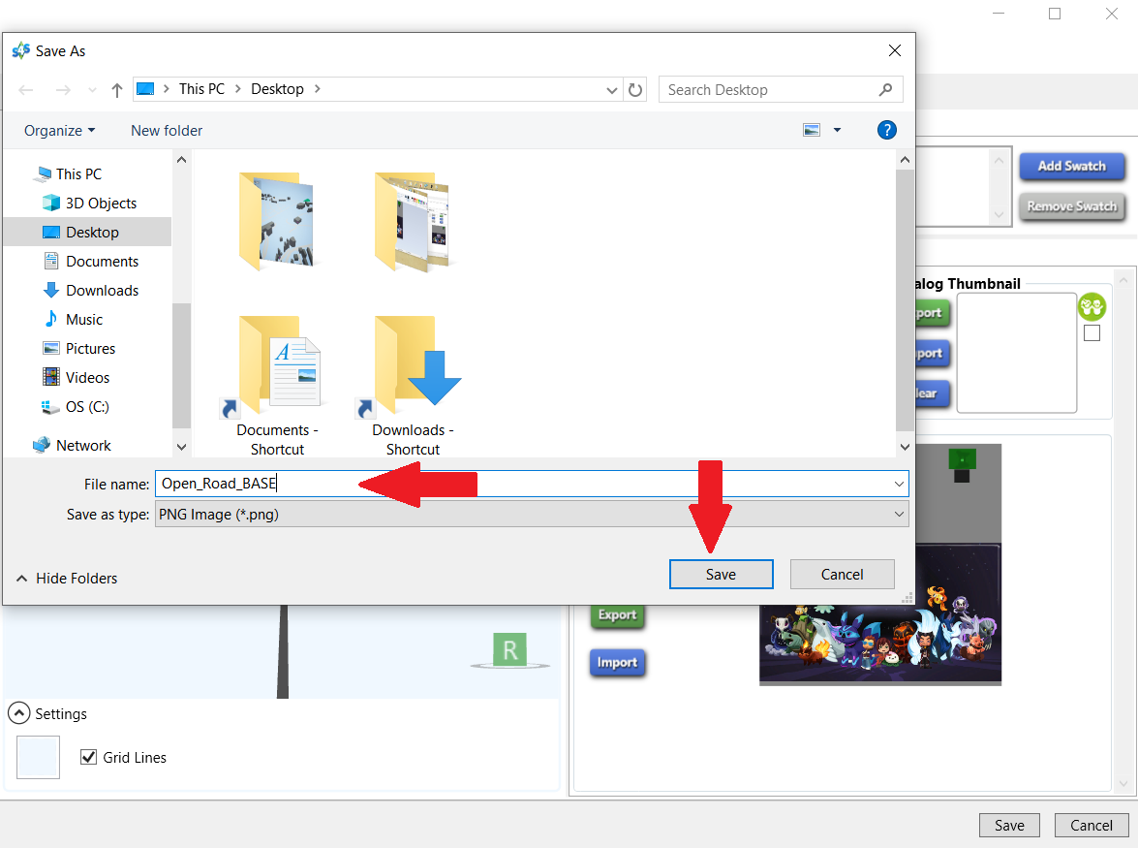Click the green community icon near thumbnail
Screen dimensions: 1138x848
coord(1092,307)
